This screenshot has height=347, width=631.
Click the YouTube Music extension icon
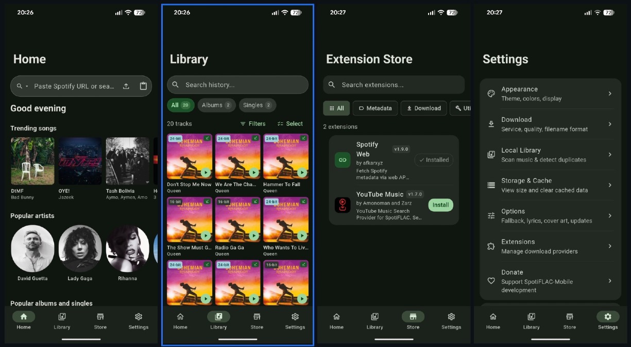pos(343,205)
